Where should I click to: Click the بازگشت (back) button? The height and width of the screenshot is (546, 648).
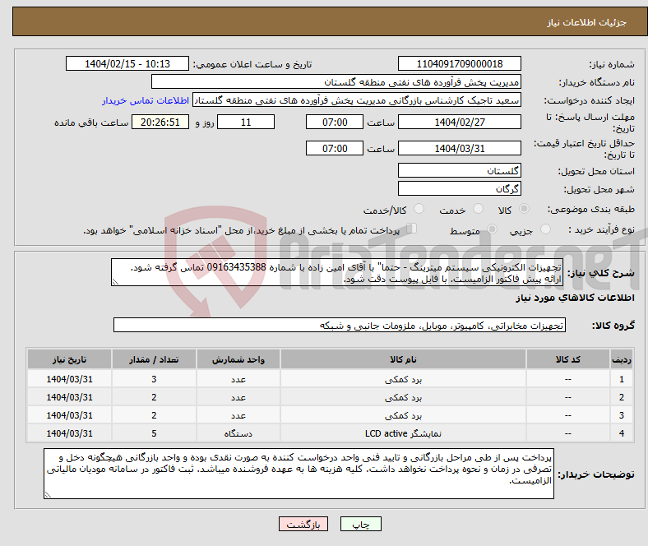[x=303, y=524]
